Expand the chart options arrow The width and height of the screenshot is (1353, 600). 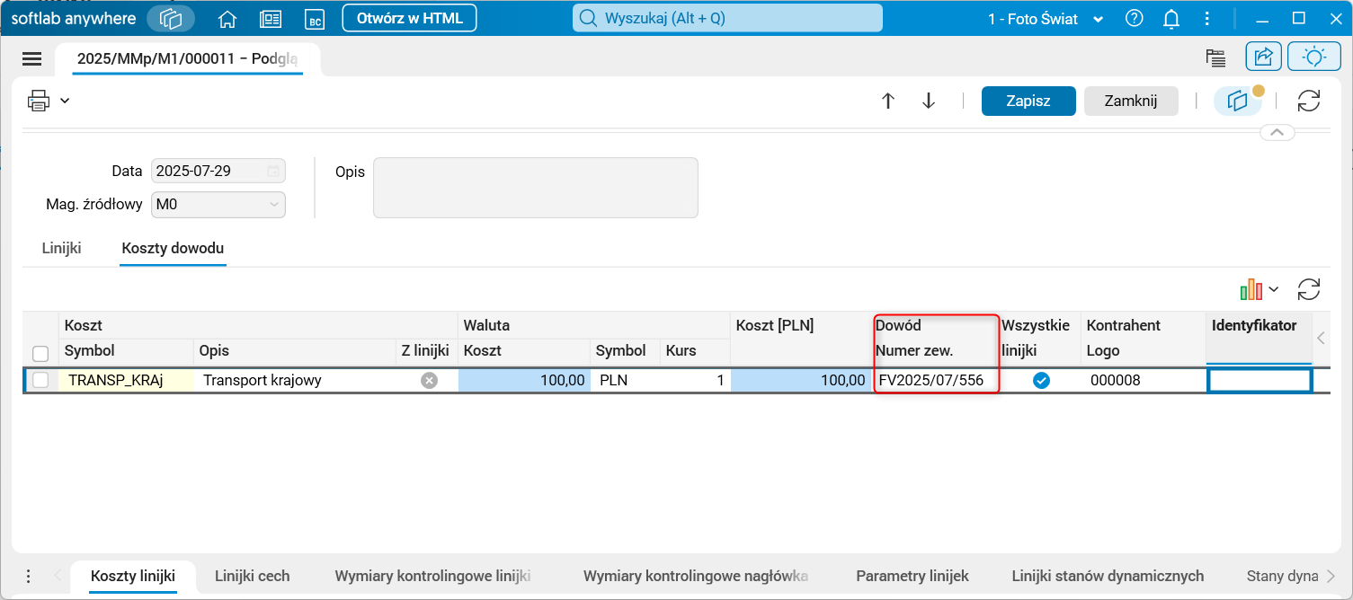tap(1274, 289)
